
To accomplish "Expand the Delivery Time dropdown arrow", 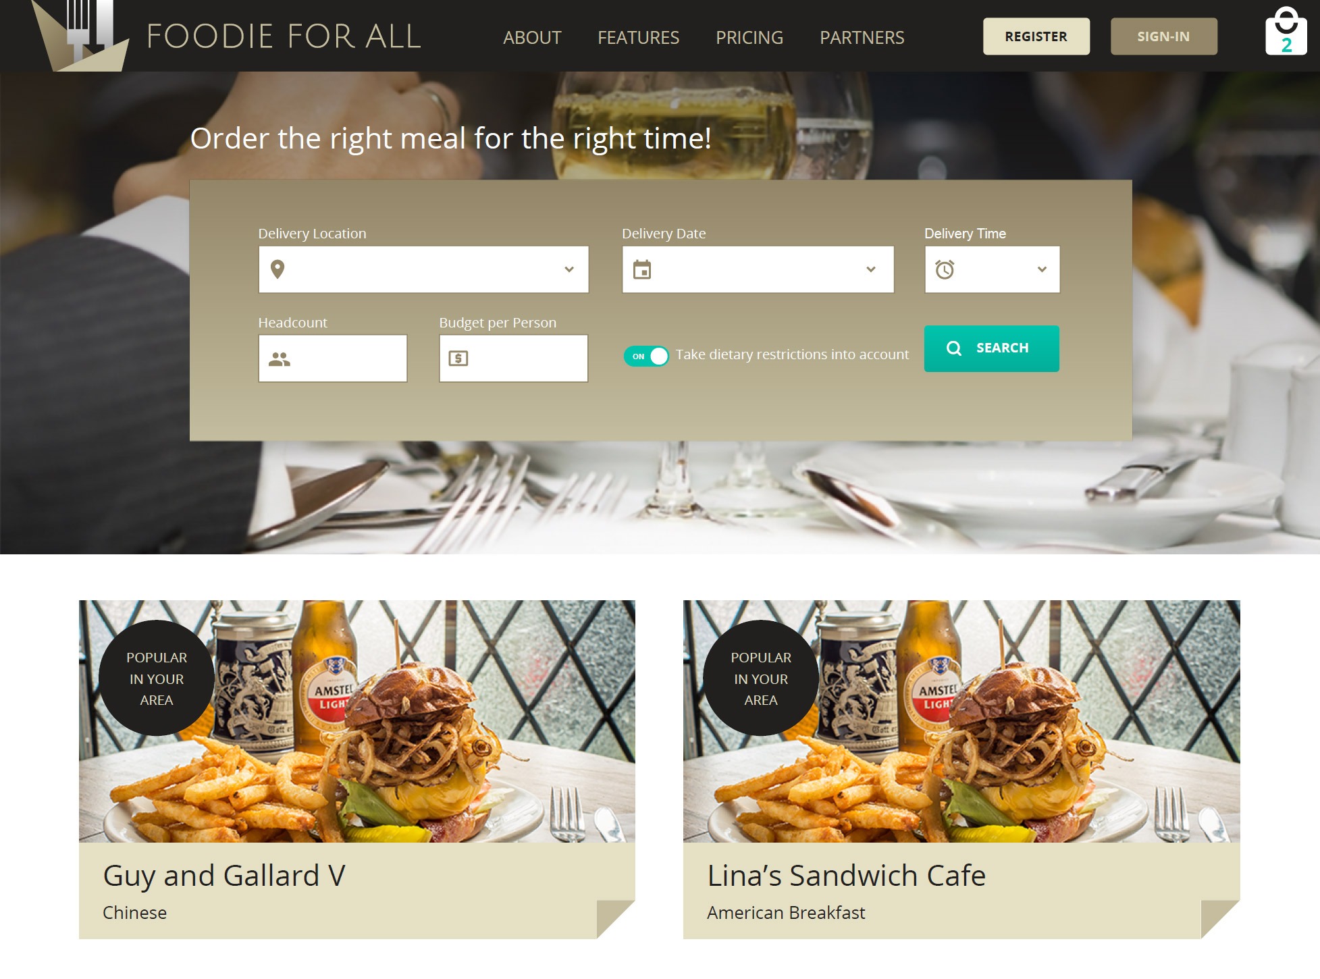I will [x=1042, y=269].
